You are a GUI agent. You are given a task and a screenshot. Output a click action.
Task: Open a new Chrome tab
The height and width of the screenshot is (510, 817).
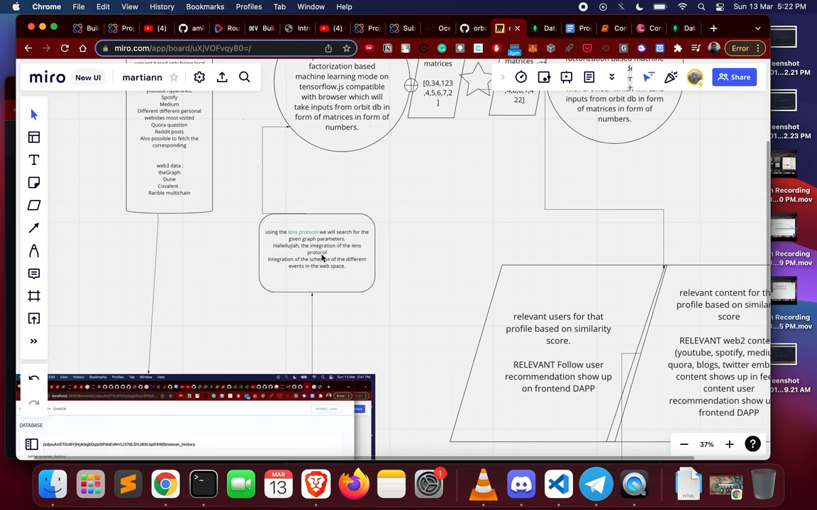coord(713,28)
